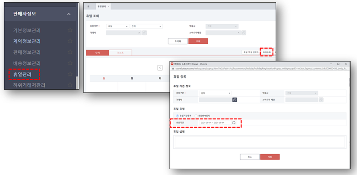Click the 휴일 엑셀 업로드 button
357x176 pixels.
point(251,52)
